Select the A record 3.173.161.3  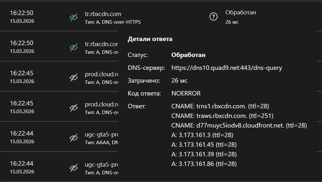(202, 135)
